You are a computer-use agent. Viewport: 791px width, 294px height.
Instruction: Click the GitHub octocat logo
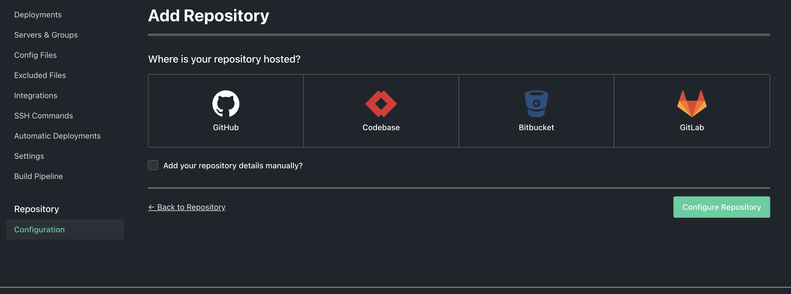[x=226, y=104]
